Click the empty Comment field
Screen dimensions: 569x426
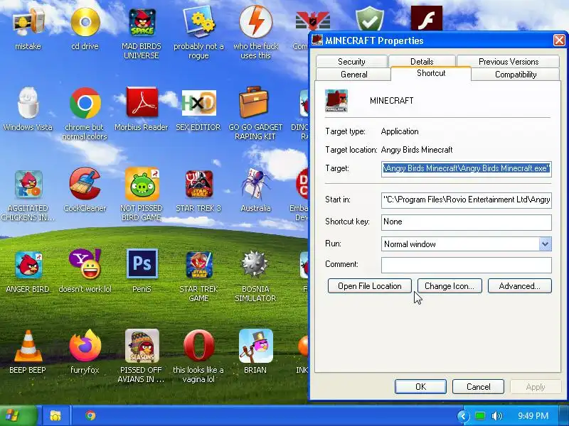pos(467,265)
